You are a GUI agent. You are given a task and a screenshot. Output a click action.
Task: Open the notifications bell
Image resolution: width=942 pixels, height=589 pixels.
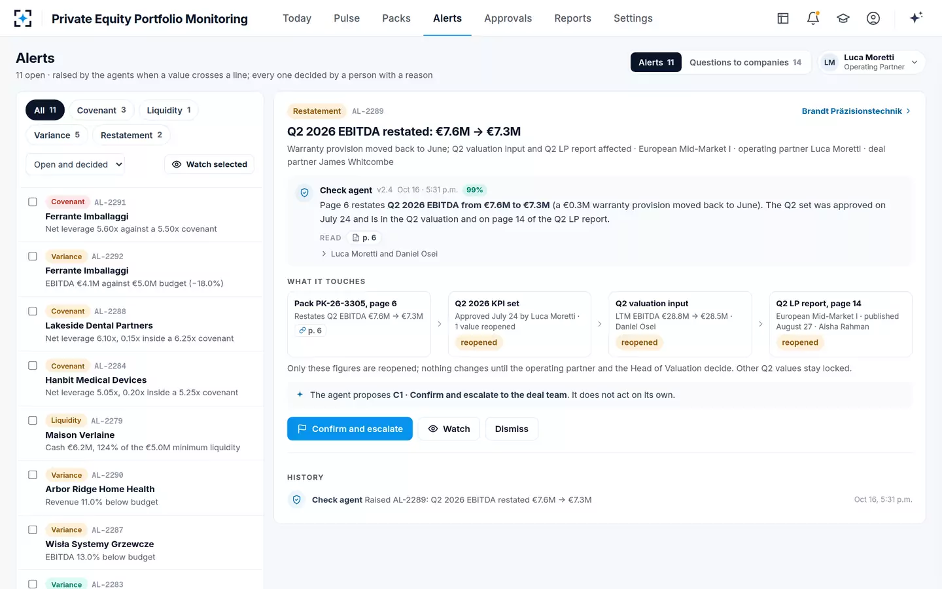point(813,18)
